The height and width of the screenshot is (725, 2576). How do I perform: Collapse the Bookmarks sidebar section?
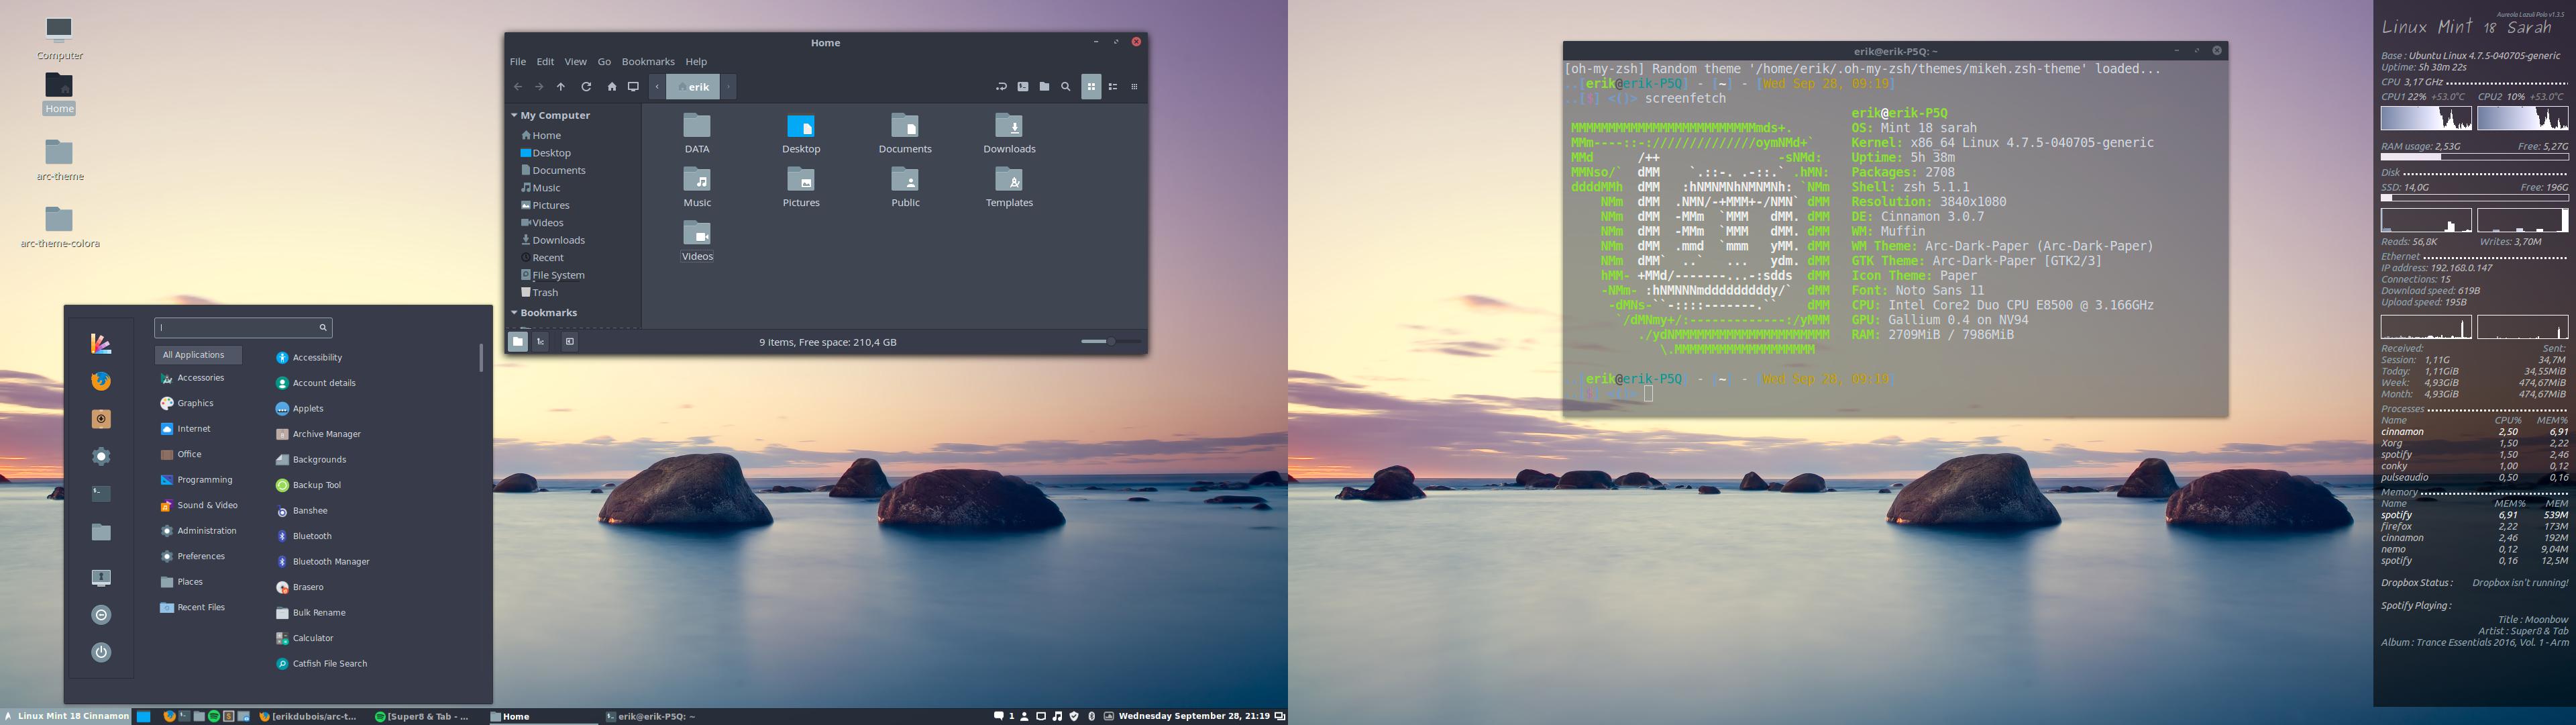514,312
